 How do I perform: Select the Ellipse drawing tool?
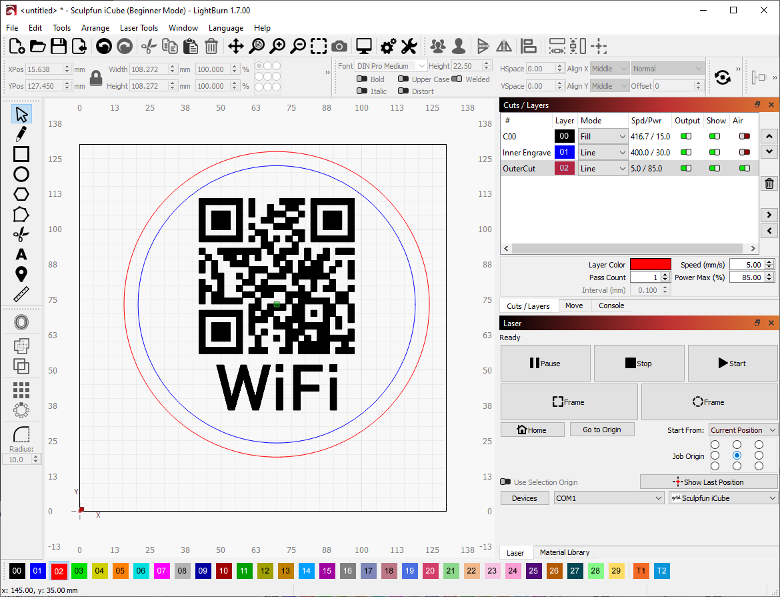[x=21, y=174]
